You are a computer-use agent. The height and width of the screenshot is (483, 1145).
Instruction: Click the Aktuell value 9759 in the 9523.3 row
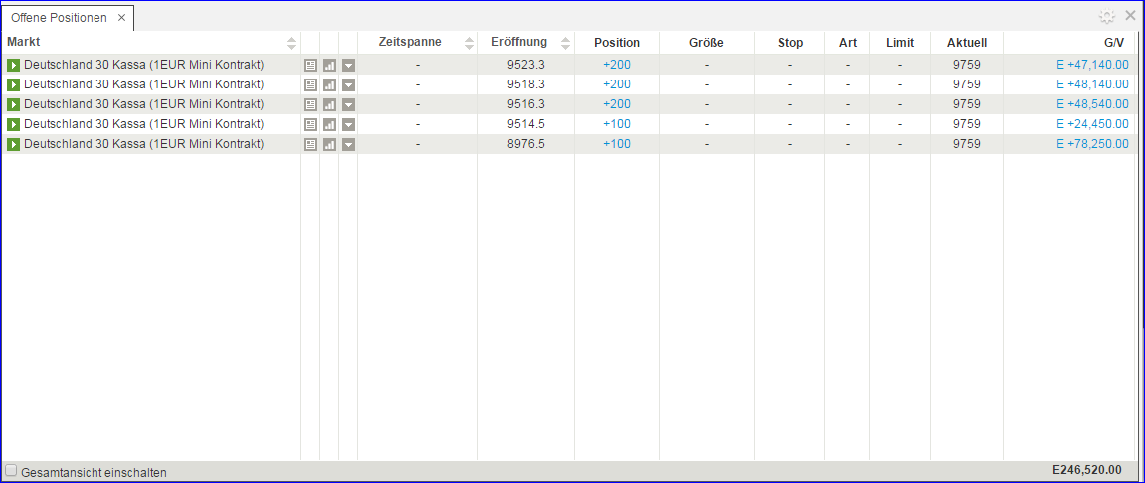[967, 65]
